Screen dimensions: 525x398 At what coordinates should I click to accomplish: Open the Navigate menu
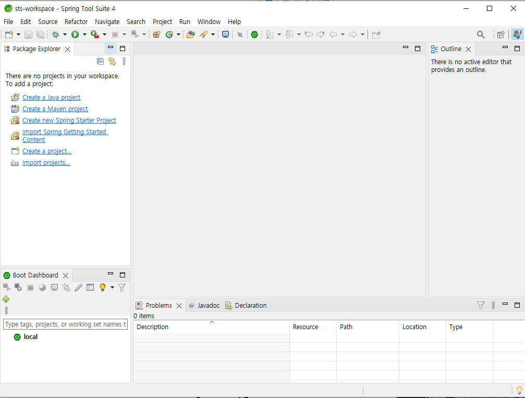coord(107,22)
